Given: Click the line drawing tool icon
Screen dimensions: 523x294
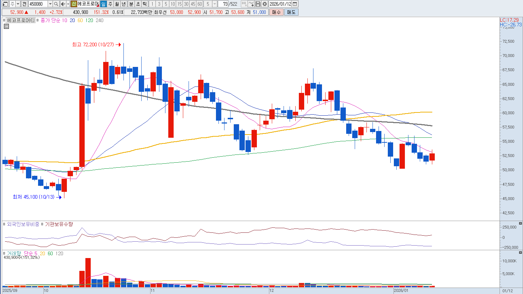Looking at the screenshot, I should [251, 4].
